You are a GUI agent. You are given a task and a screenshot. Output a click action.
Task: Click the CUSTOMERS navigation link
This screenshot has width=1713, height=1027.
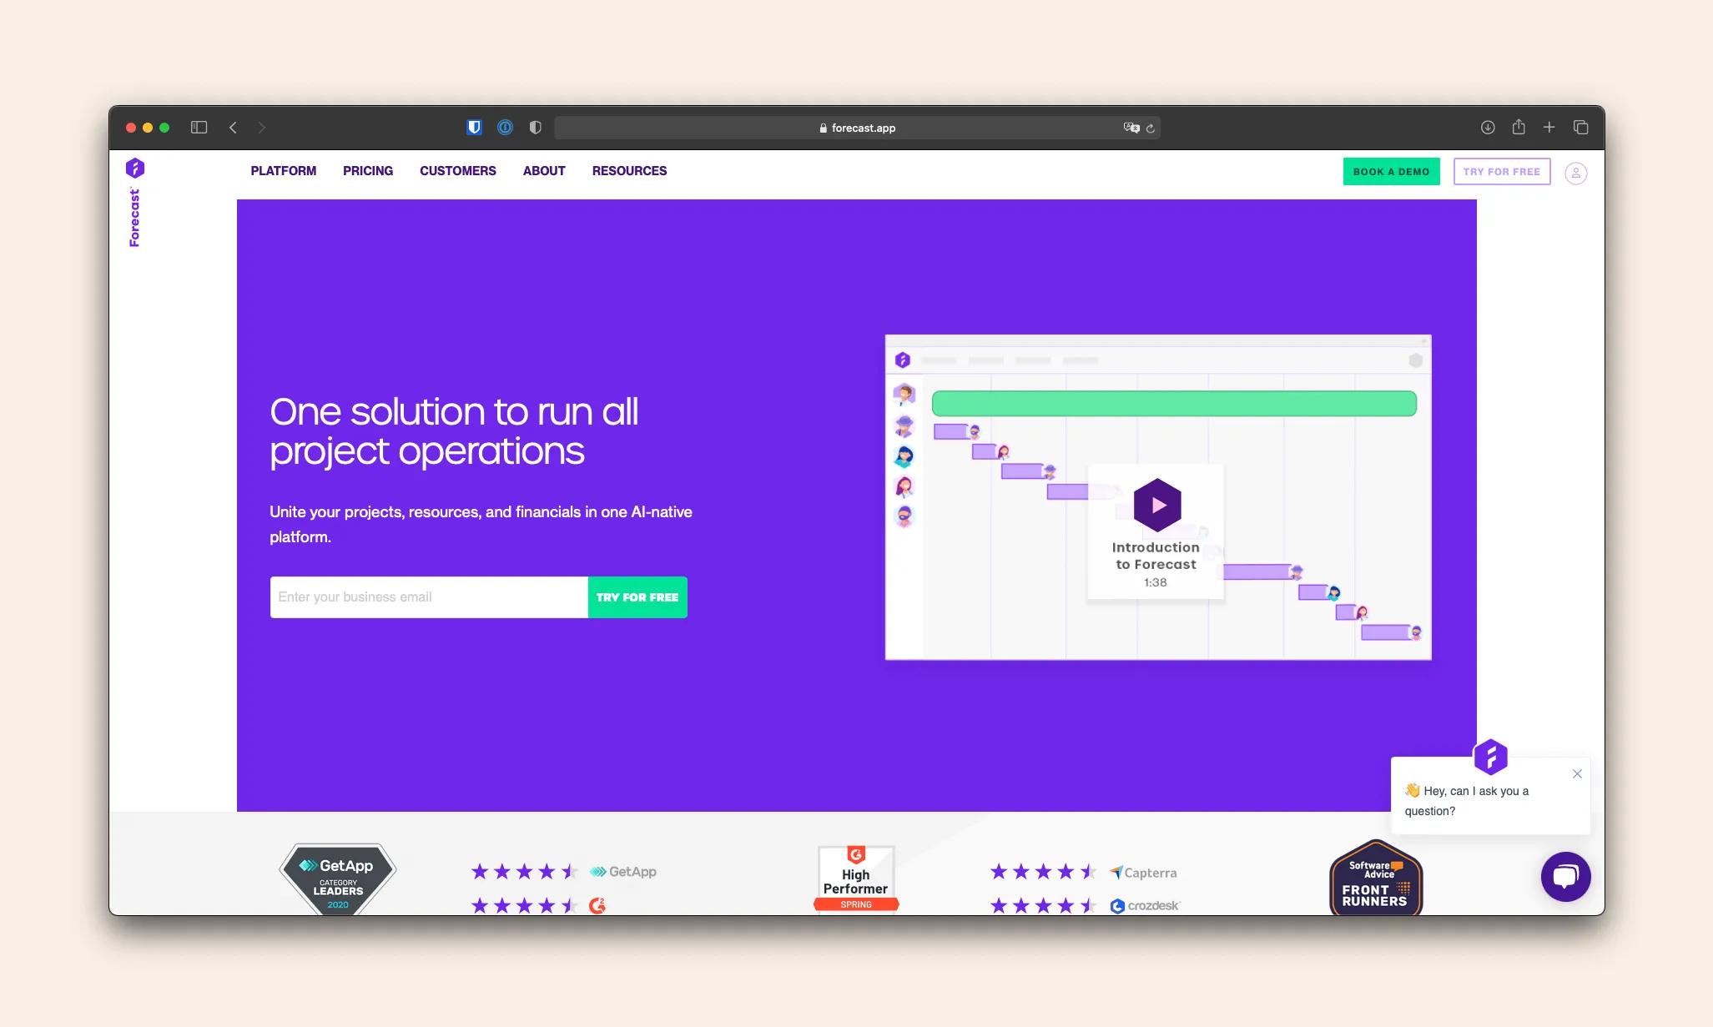[457, 170]
